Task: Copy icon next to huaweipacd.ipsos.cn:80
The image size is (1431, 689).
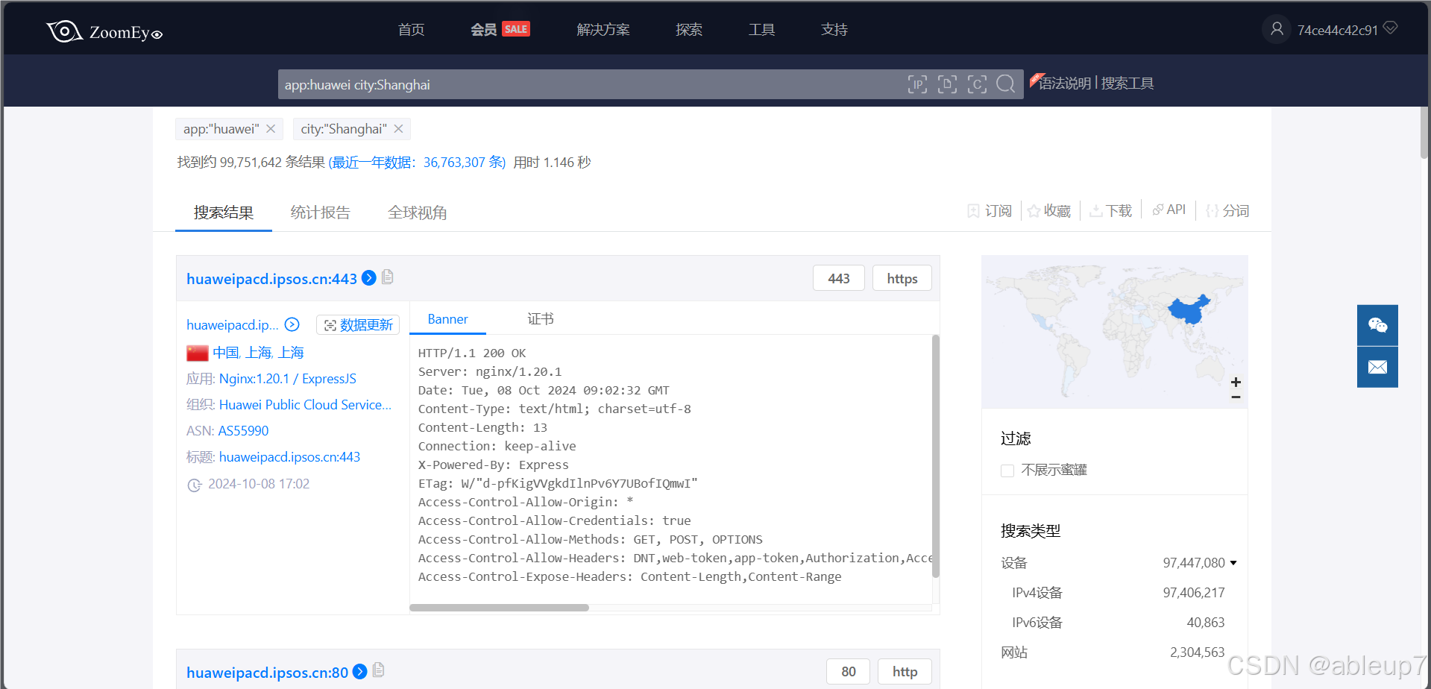Action: (x=379, y=670)
